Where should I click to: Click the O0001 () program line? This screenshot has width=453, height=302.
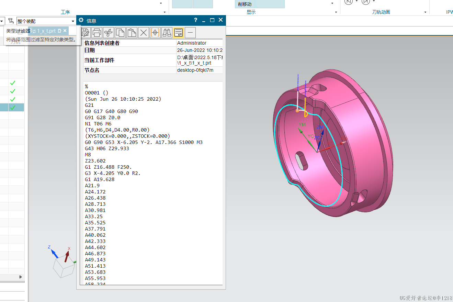pos(97,93)
